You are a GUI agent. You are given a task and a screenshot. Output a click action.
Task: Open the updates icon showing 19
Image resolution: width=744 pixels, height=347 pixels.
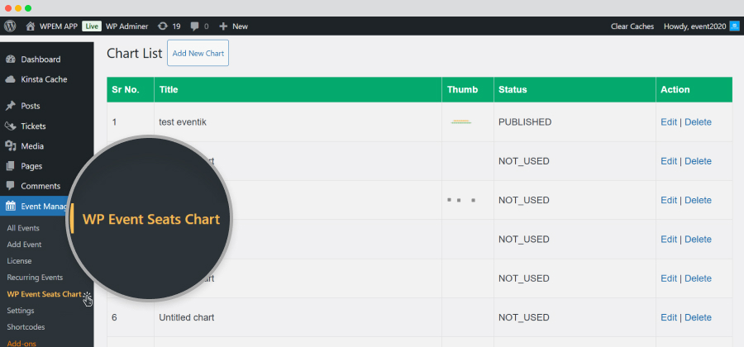[163, 26]
